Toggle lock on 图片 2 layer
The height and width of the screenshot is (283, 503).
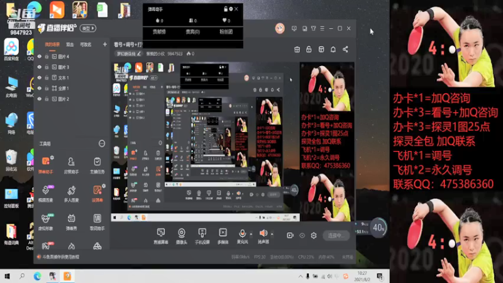47,99
